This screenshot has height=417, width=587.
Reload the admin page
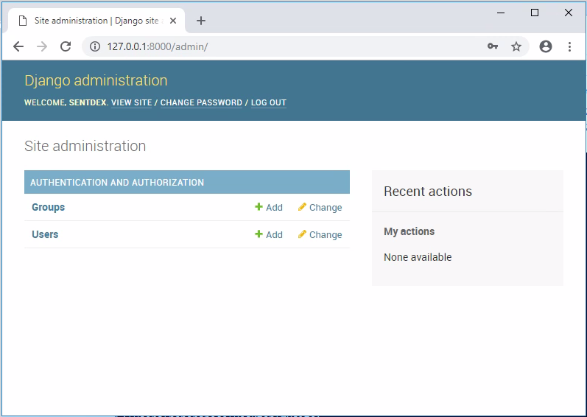[x=66, y=46]
